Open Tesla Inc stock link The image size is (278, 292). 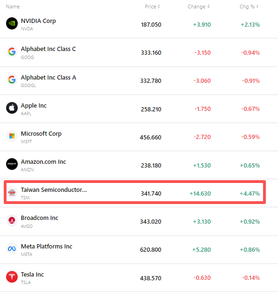pyautogui.click(x=32, y=275)
